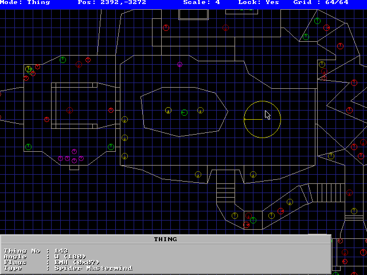Toggle the Lock: Yes setting

point(259,3)
